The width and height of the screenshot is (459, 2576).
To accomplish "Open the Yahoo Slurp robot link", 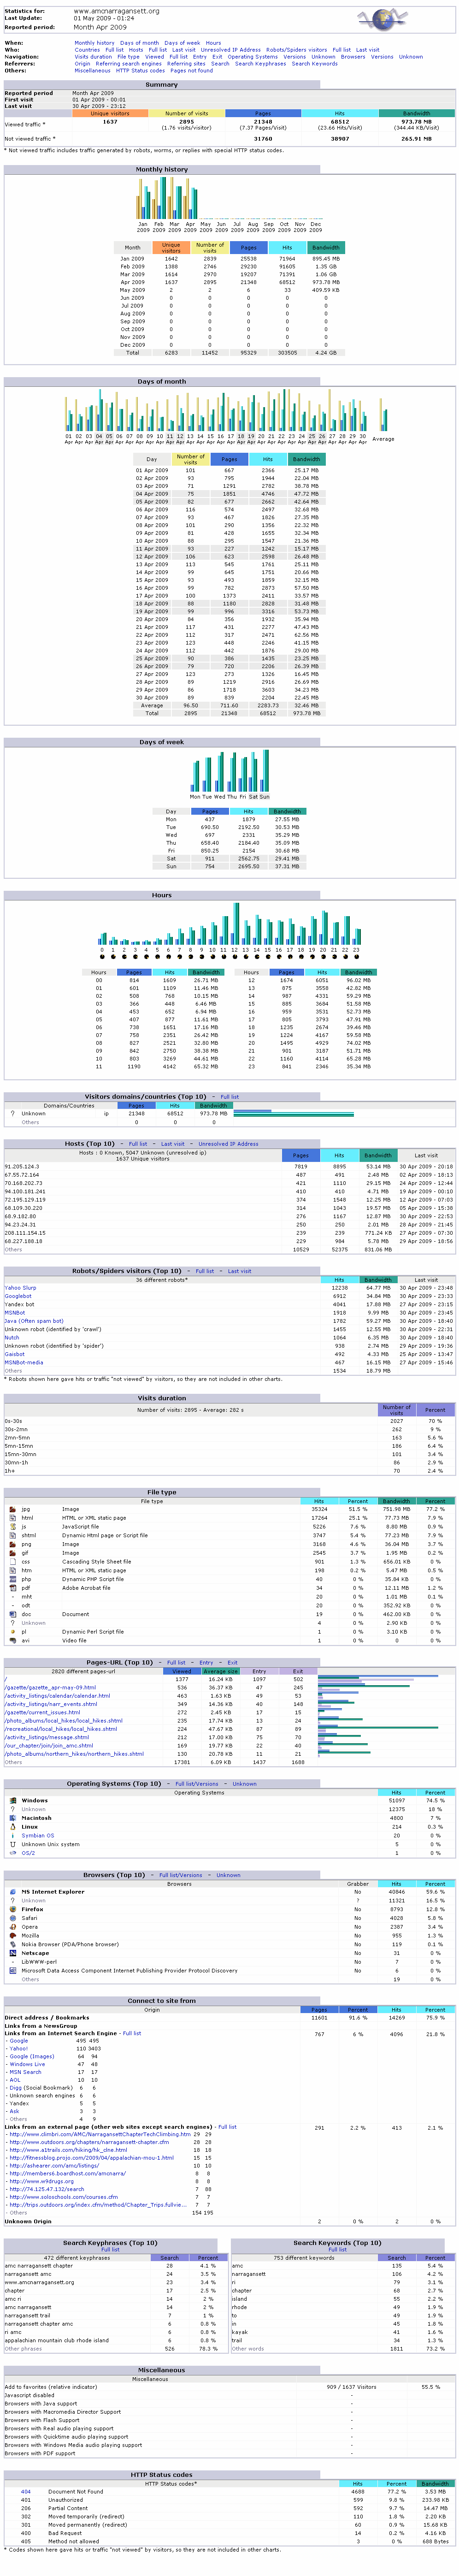I will (x=20, y=1287).
